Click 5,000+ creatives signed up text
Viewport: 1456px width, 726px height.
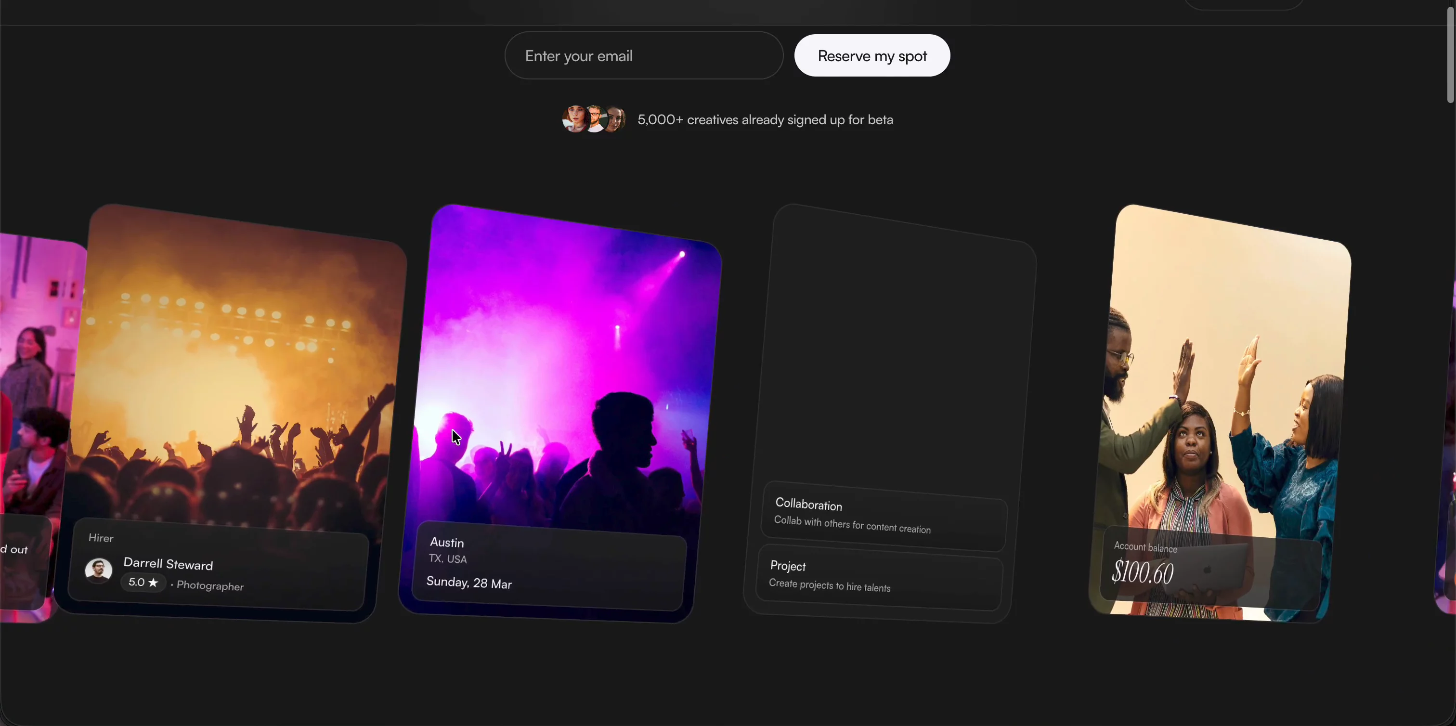(x=765, y=119)
